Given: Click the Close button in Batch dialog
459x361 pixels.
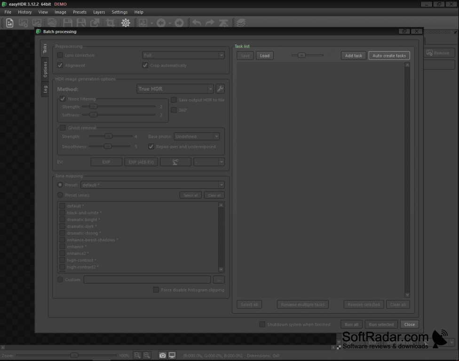Looking at the screenshot, I should [409, 324].
